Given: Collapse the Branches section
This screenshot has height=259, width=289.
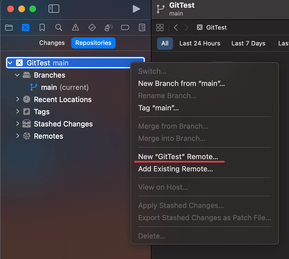Looking at the screenshot, I should tap(17, 75).
